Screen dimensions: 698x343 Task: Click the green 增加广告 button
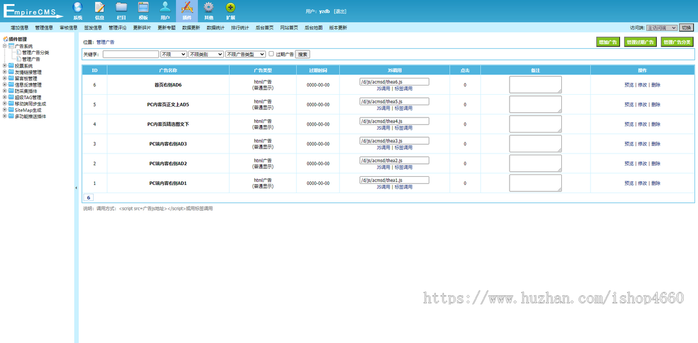tap(608, 42)
